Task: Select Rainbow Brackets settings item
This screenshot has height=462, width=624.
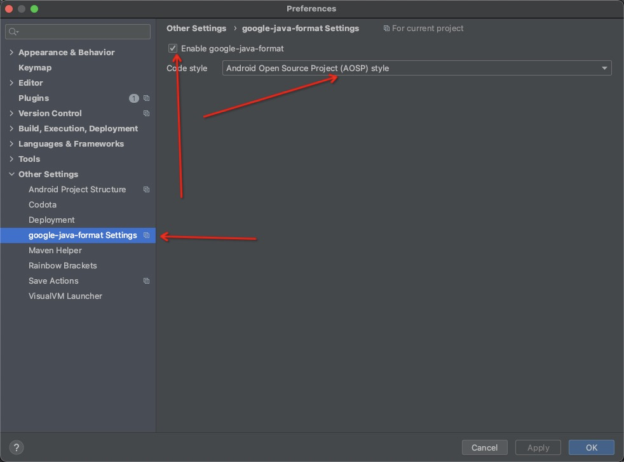Action: 63,266
